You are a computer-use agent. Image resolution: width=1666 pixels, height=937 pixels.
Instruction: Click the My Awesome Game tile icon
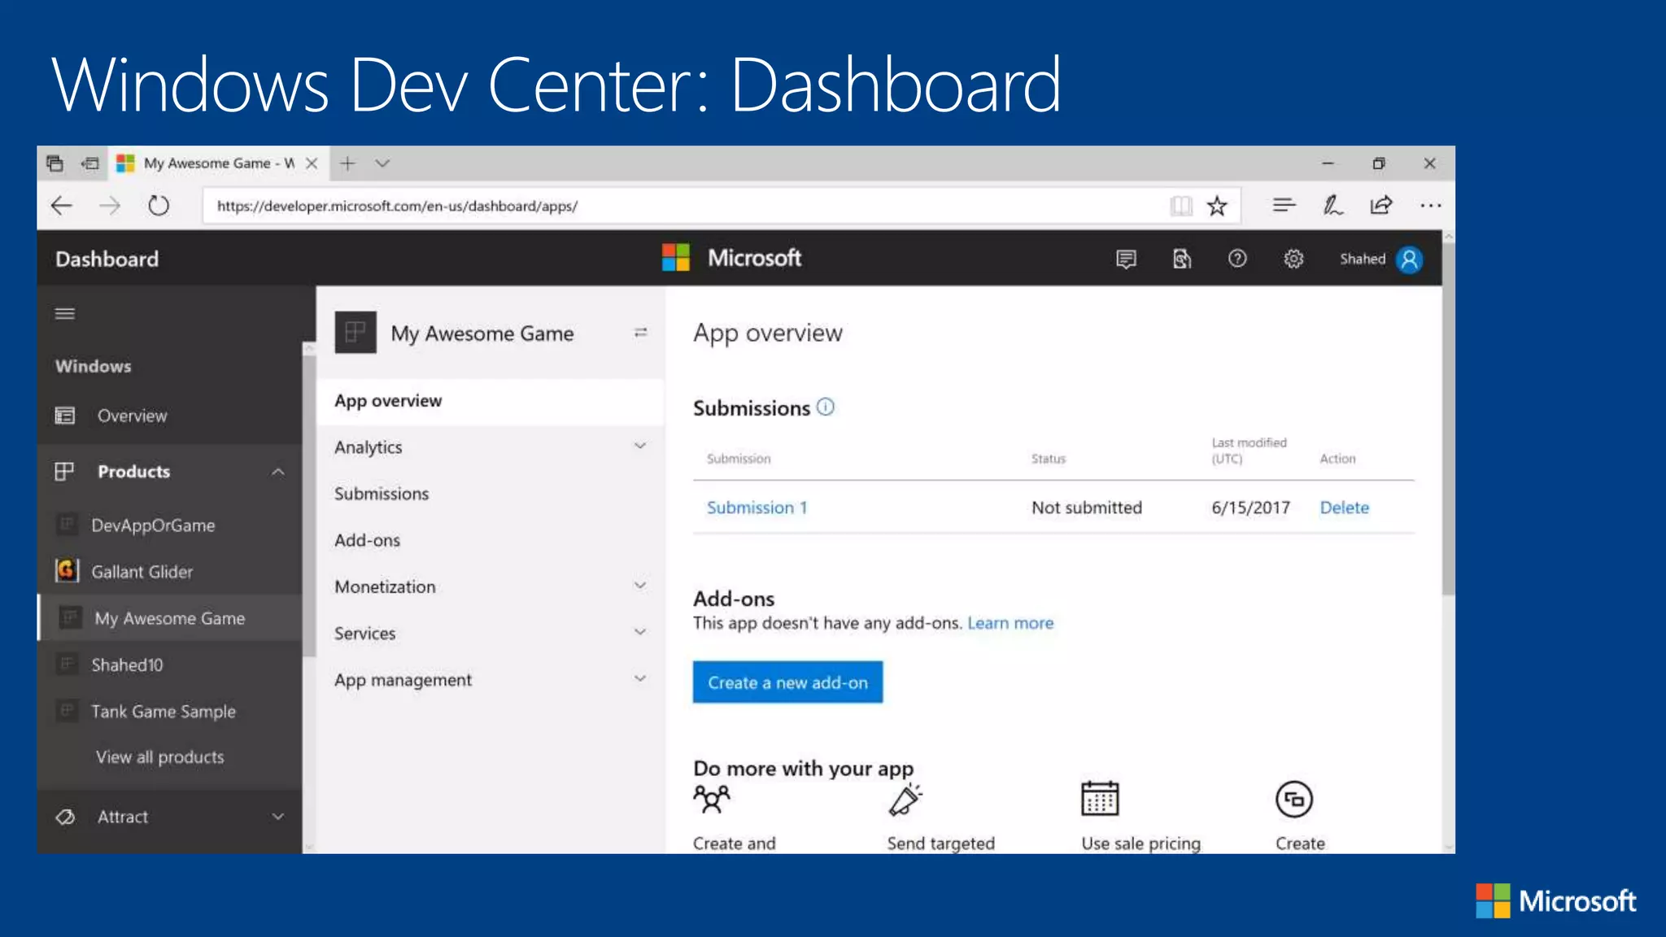tap(355, 333)
